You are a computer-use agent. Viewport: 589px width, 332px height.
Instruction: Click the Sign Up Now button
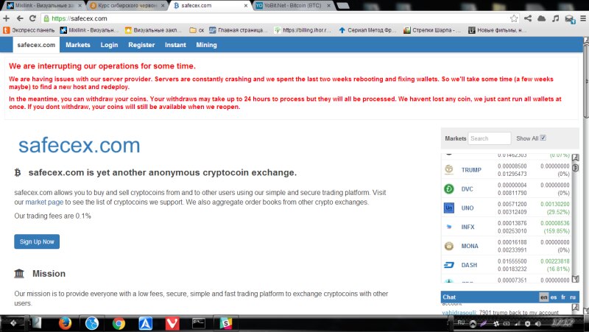pos(37,241)
